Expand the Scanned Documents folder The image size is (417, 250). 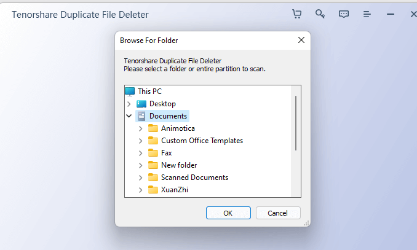coord(141,178)
